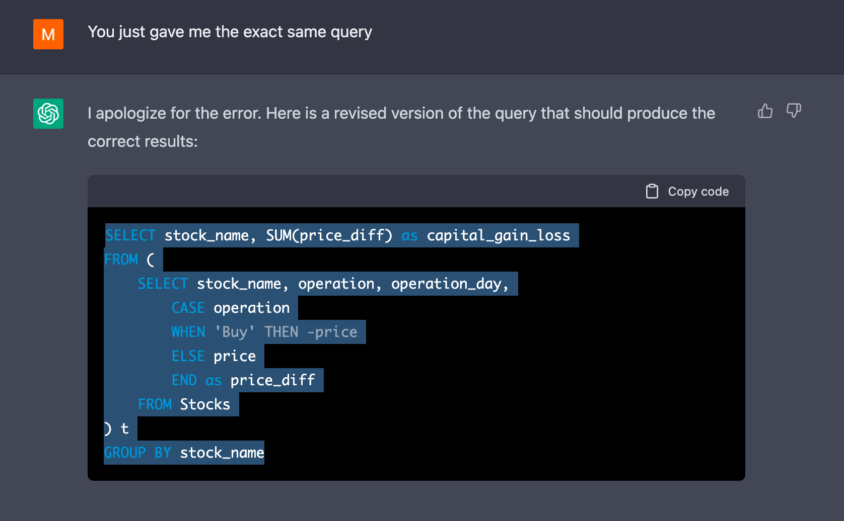Click the user message about same query
The height and width of the screenshot is (521, 844).
[230, 32]
